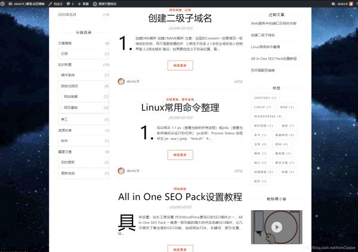The width and height of the screenshot is (358, 252).
Task: Click 阅读更多 under Linux常用命令整理 post
Action: (180, 155)
